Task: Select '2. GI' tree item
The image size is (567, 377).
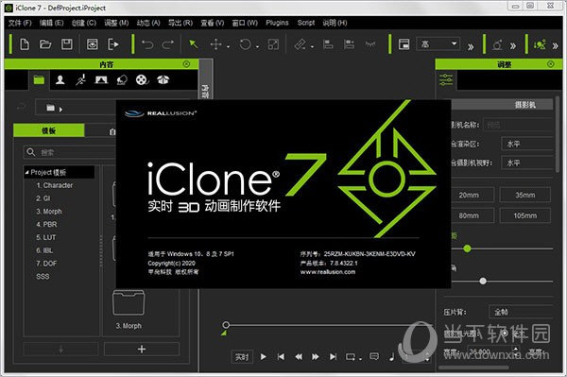Action: click(x=43, y=198)
